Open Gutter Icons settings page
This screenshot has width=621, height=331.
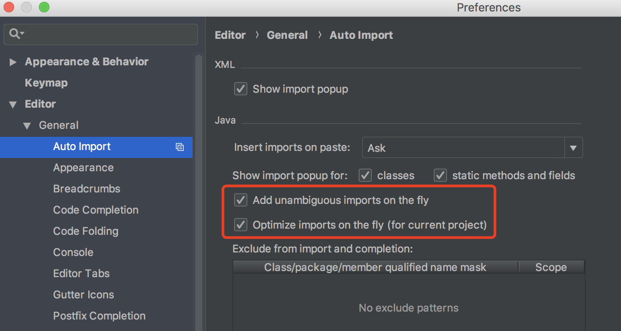click(83, 294)
